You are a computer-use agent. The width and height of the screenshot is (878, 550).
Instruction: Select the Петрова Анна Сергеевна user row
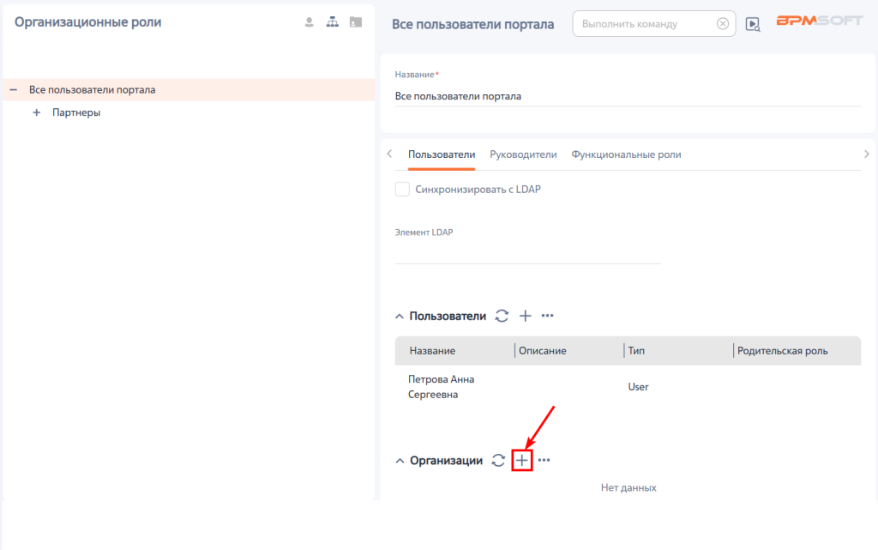click(628, 387)
